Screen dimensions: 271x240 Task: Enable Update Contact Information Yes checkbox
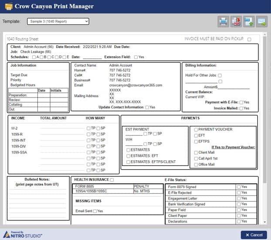(x=147, y=108)
